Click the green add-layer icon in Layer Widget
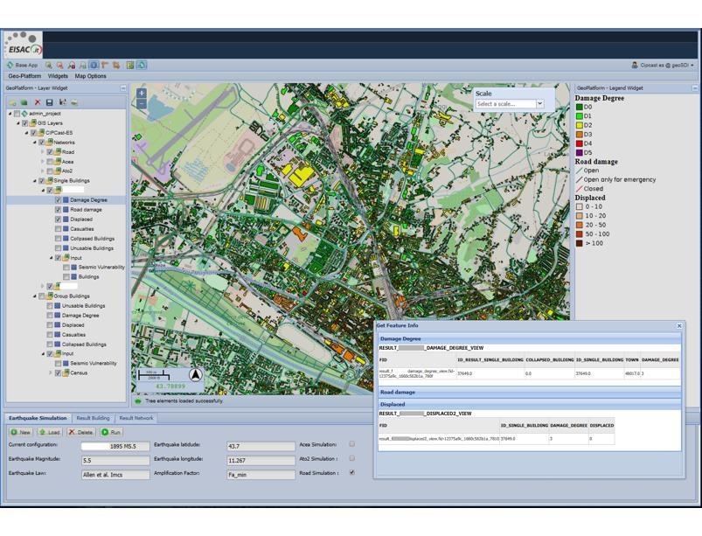 (24, 102)
